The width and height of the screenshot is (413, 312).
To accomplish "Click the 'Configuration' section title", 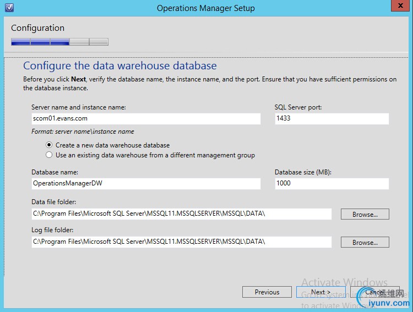I will 37,28.
